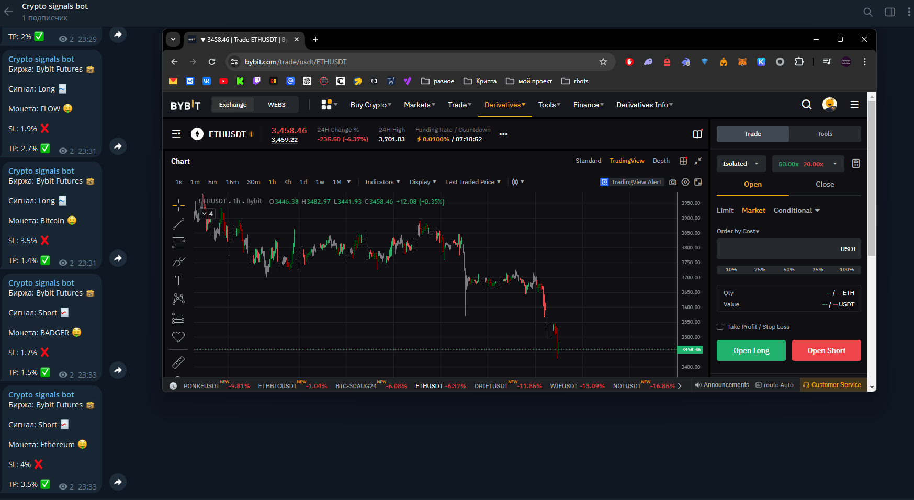Bookmark this page with the star icon

(x=603, y=62)
